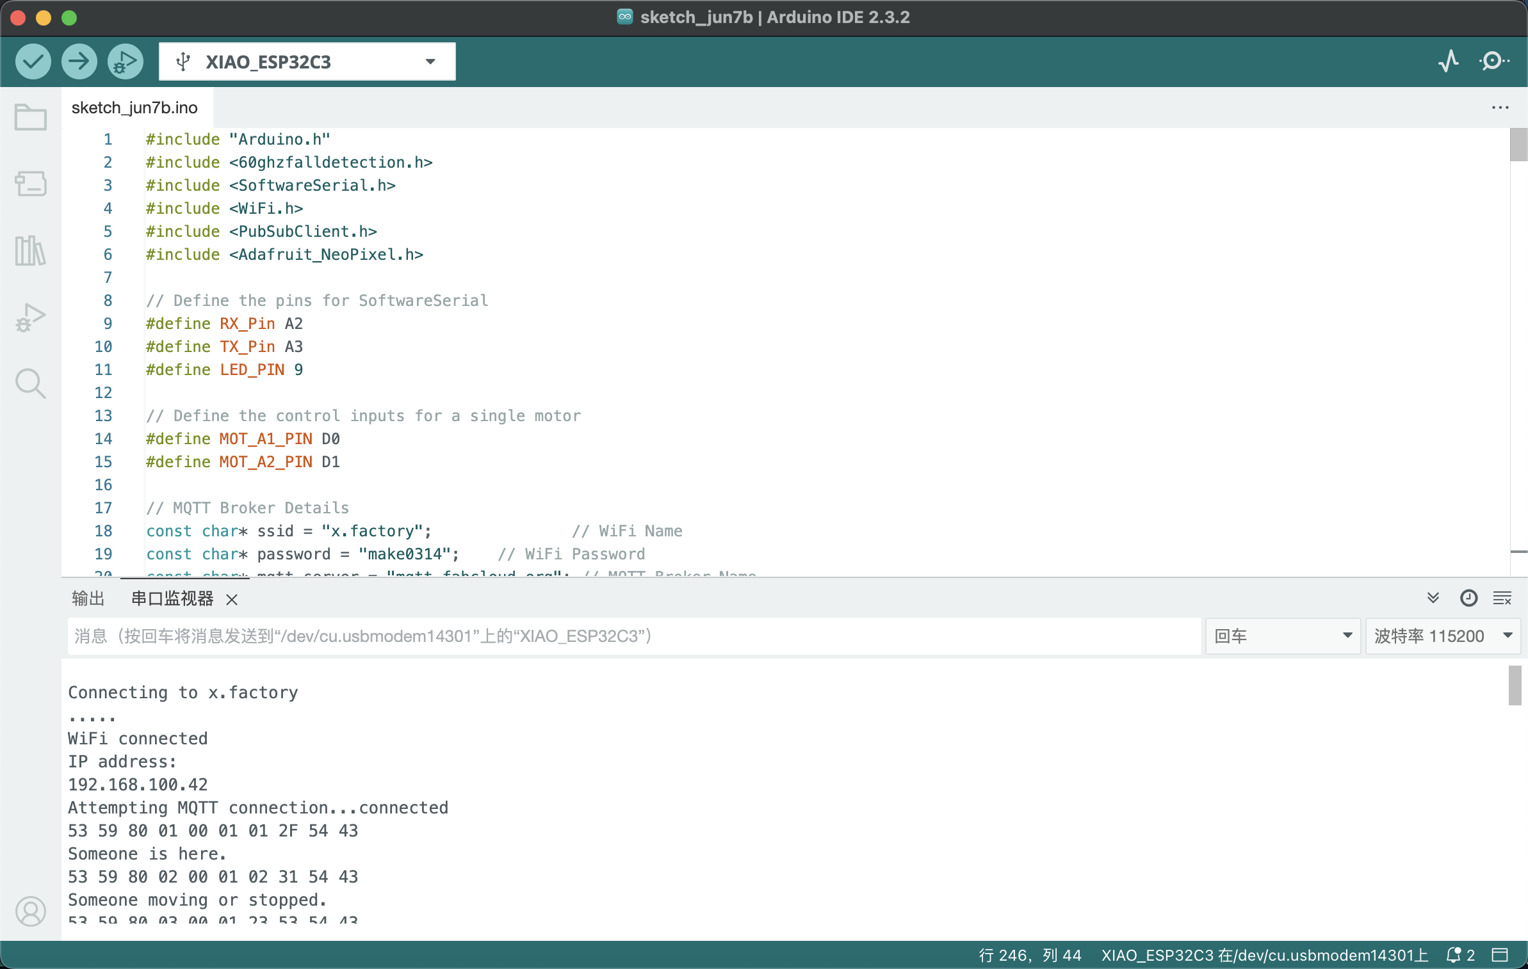
Task: Open the Debug panel in sidebar
Action: click(x=31, y=317)
